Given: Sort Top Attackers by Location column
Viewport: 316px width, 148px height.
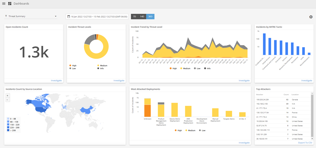Looking at the screenshot, I should point(295,95).
